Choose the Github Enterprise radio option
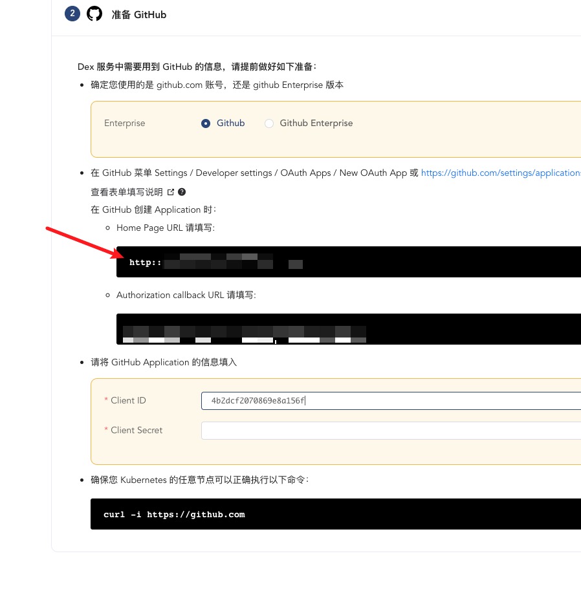 click(x=269, y=123)
